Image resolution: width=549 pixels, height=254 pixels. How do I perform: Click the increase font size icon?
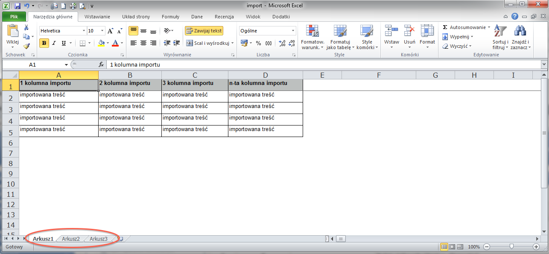111,31
